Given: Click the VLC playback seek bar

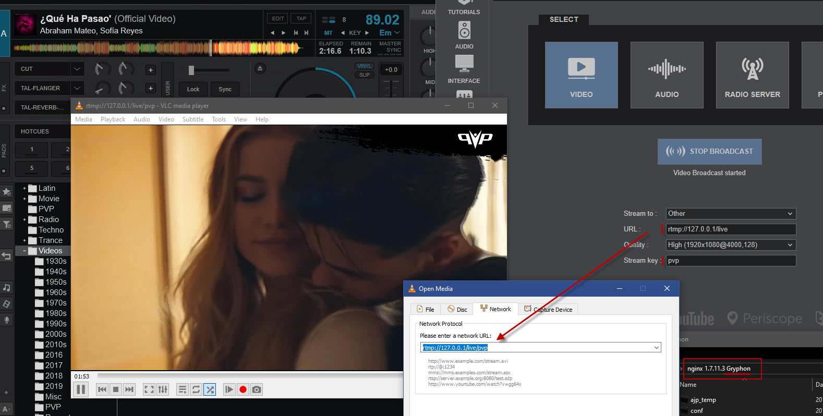Looking at the screenshot, I should coord(250,376).
